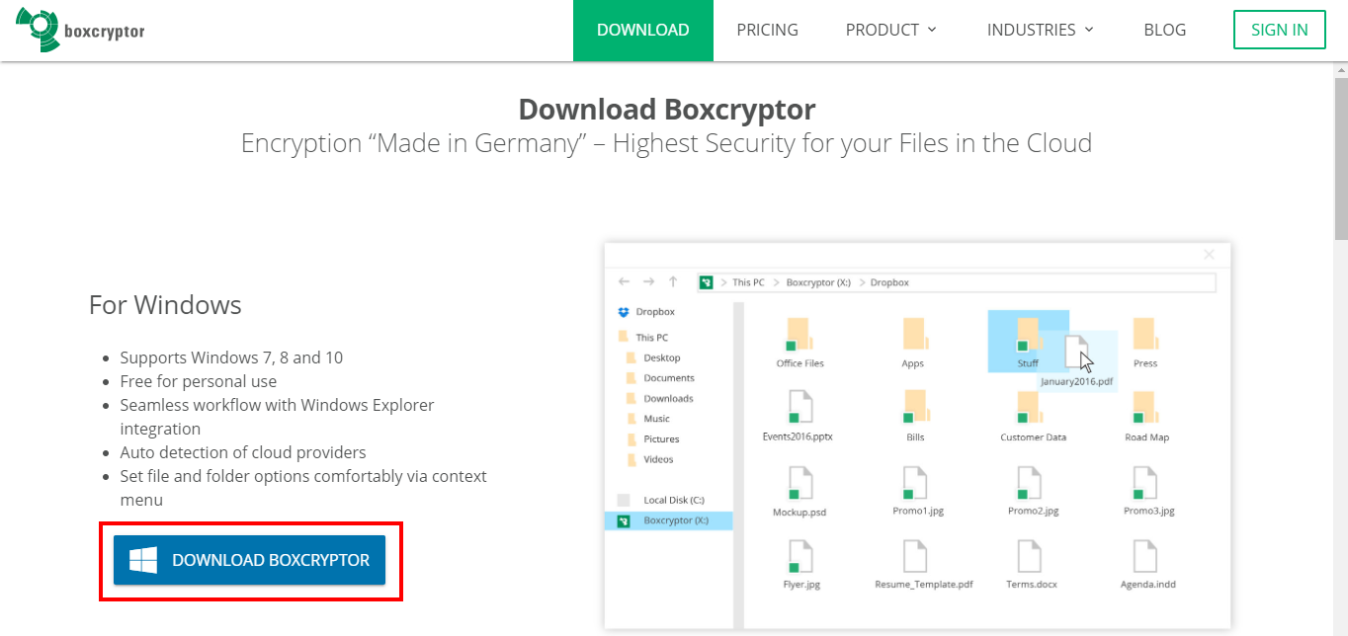Viewport: 1348px width, 636px height.
Task: Select Pictures folder in sidebar
Action: point(652,439)
